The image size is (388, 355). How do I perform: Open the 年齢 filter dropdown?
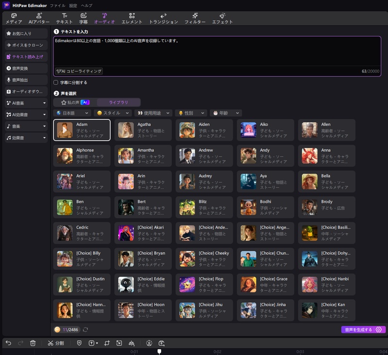tap(226, 113)
